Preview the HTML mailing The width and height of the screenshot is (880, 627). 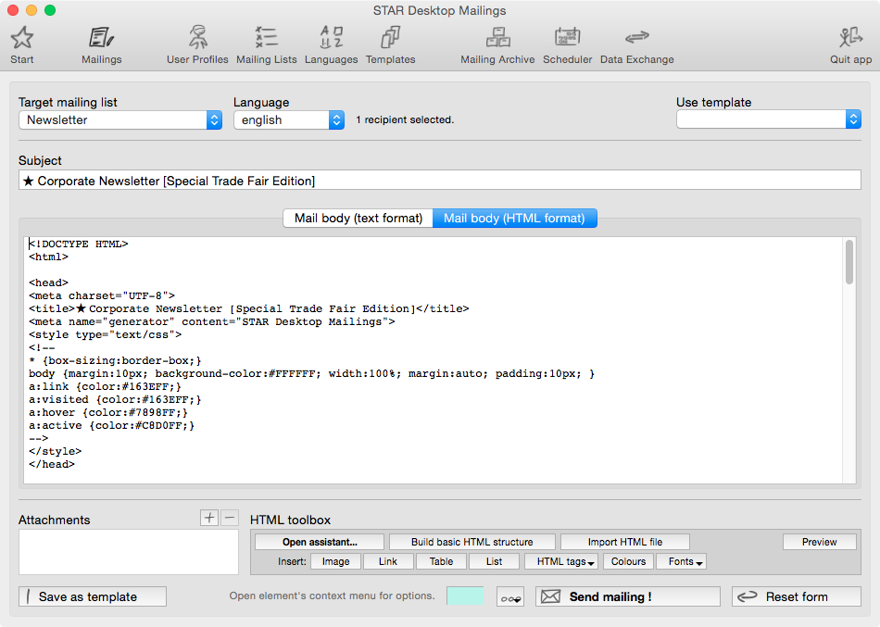[820, 542]
